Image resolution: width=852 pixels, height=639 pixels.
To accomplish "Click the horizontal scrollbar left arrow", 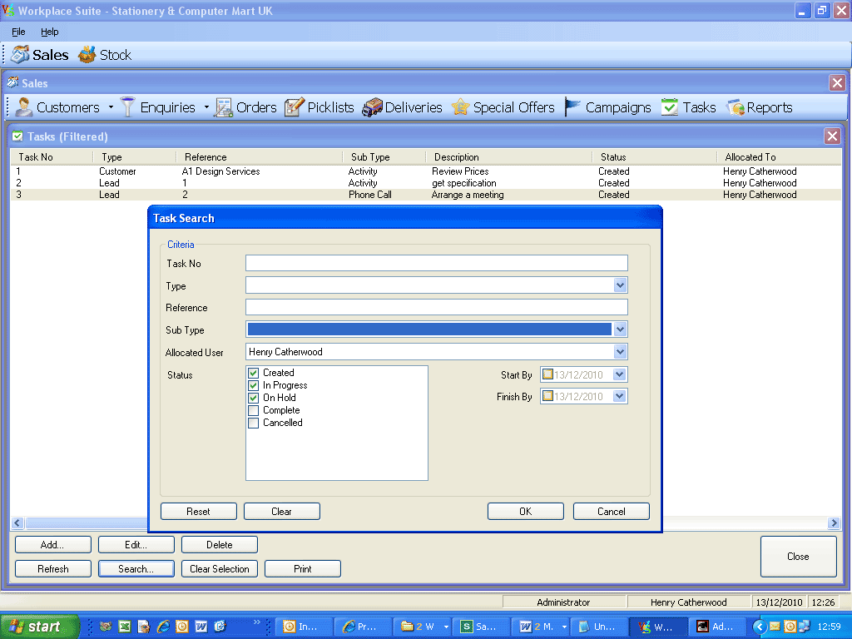I will click(17, 523).
